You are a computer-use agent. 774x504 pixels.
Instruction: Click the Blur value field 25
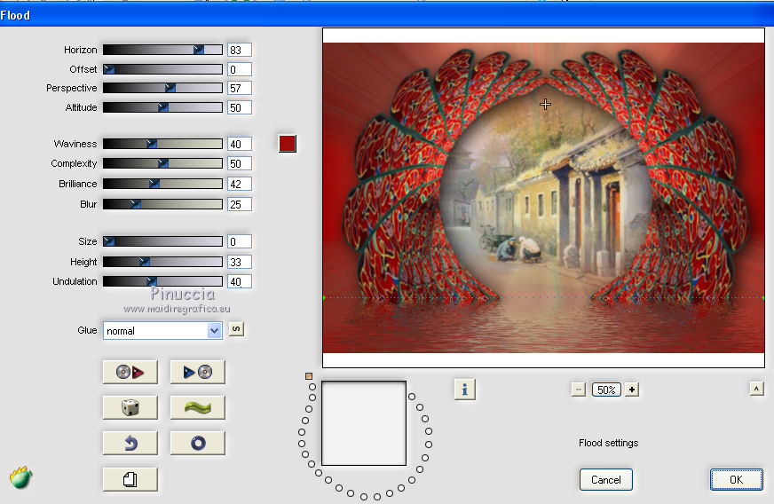tap(240, 204)
